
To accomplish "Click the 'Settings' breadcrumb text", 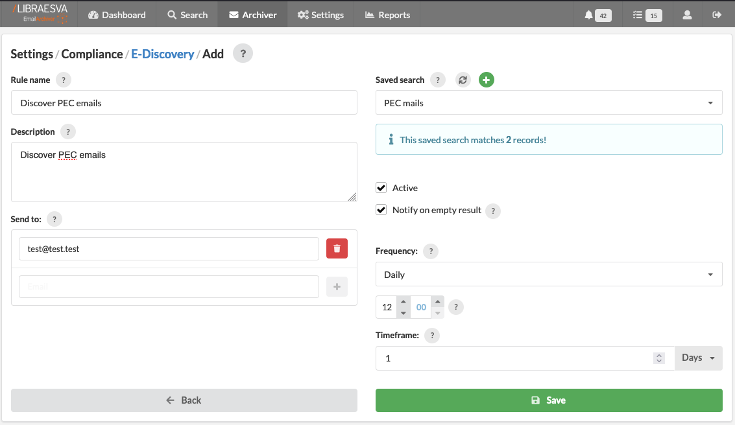I will click(32, 54).
